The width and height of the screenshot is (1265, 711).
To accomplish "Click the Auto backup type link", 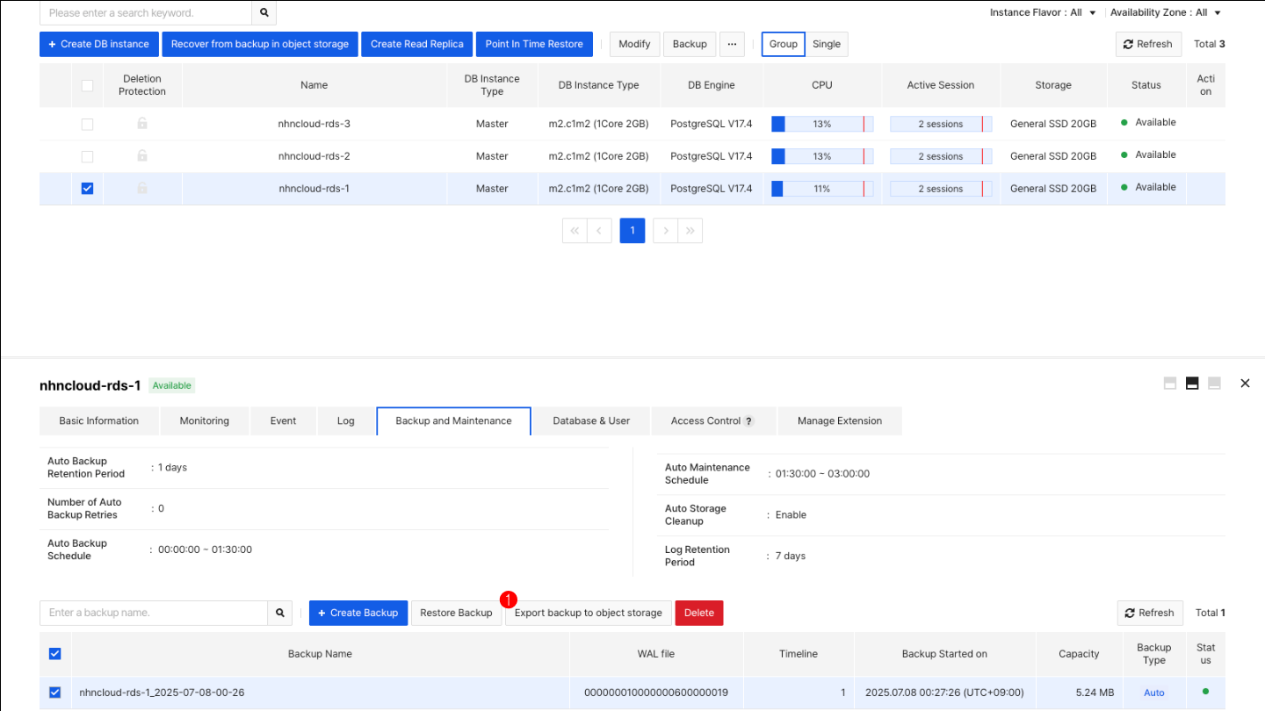I will coord(1154,693).
